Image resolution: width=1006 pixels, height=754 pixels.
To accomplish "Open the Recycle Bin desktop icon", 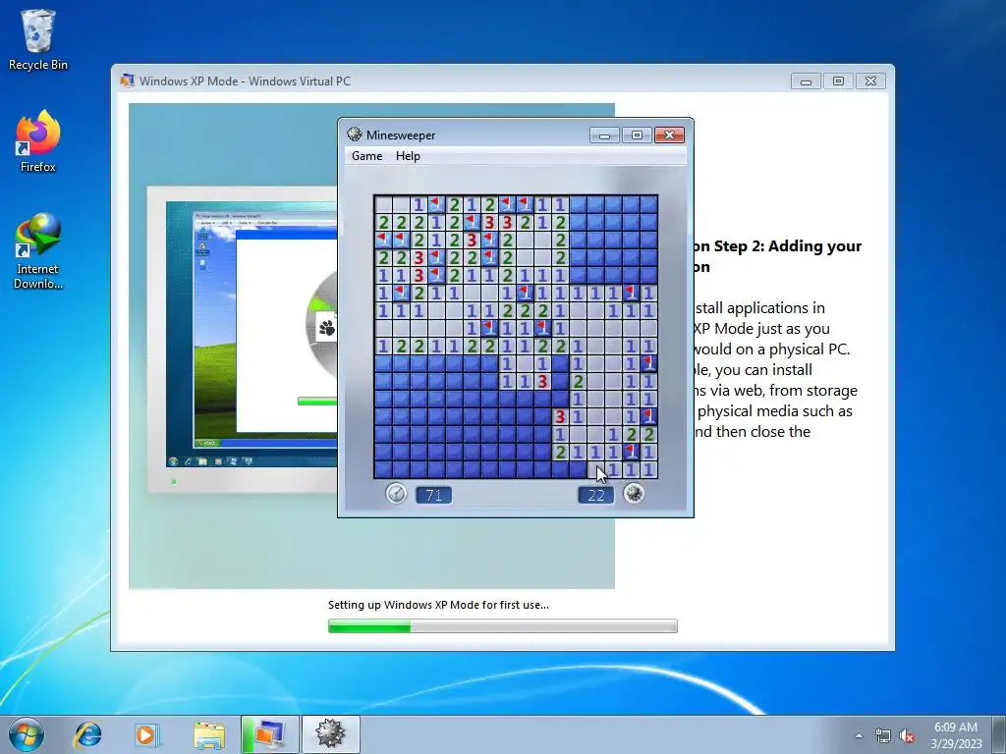I will [x=38, y=39].
